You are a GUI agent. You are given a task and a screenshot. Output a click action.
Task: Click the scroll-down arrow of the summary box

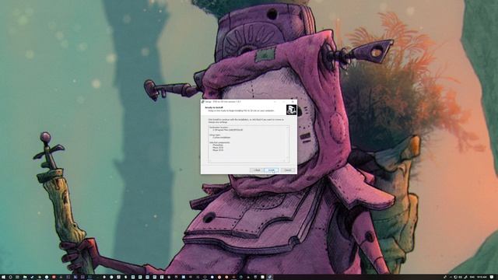coord(287,157)
